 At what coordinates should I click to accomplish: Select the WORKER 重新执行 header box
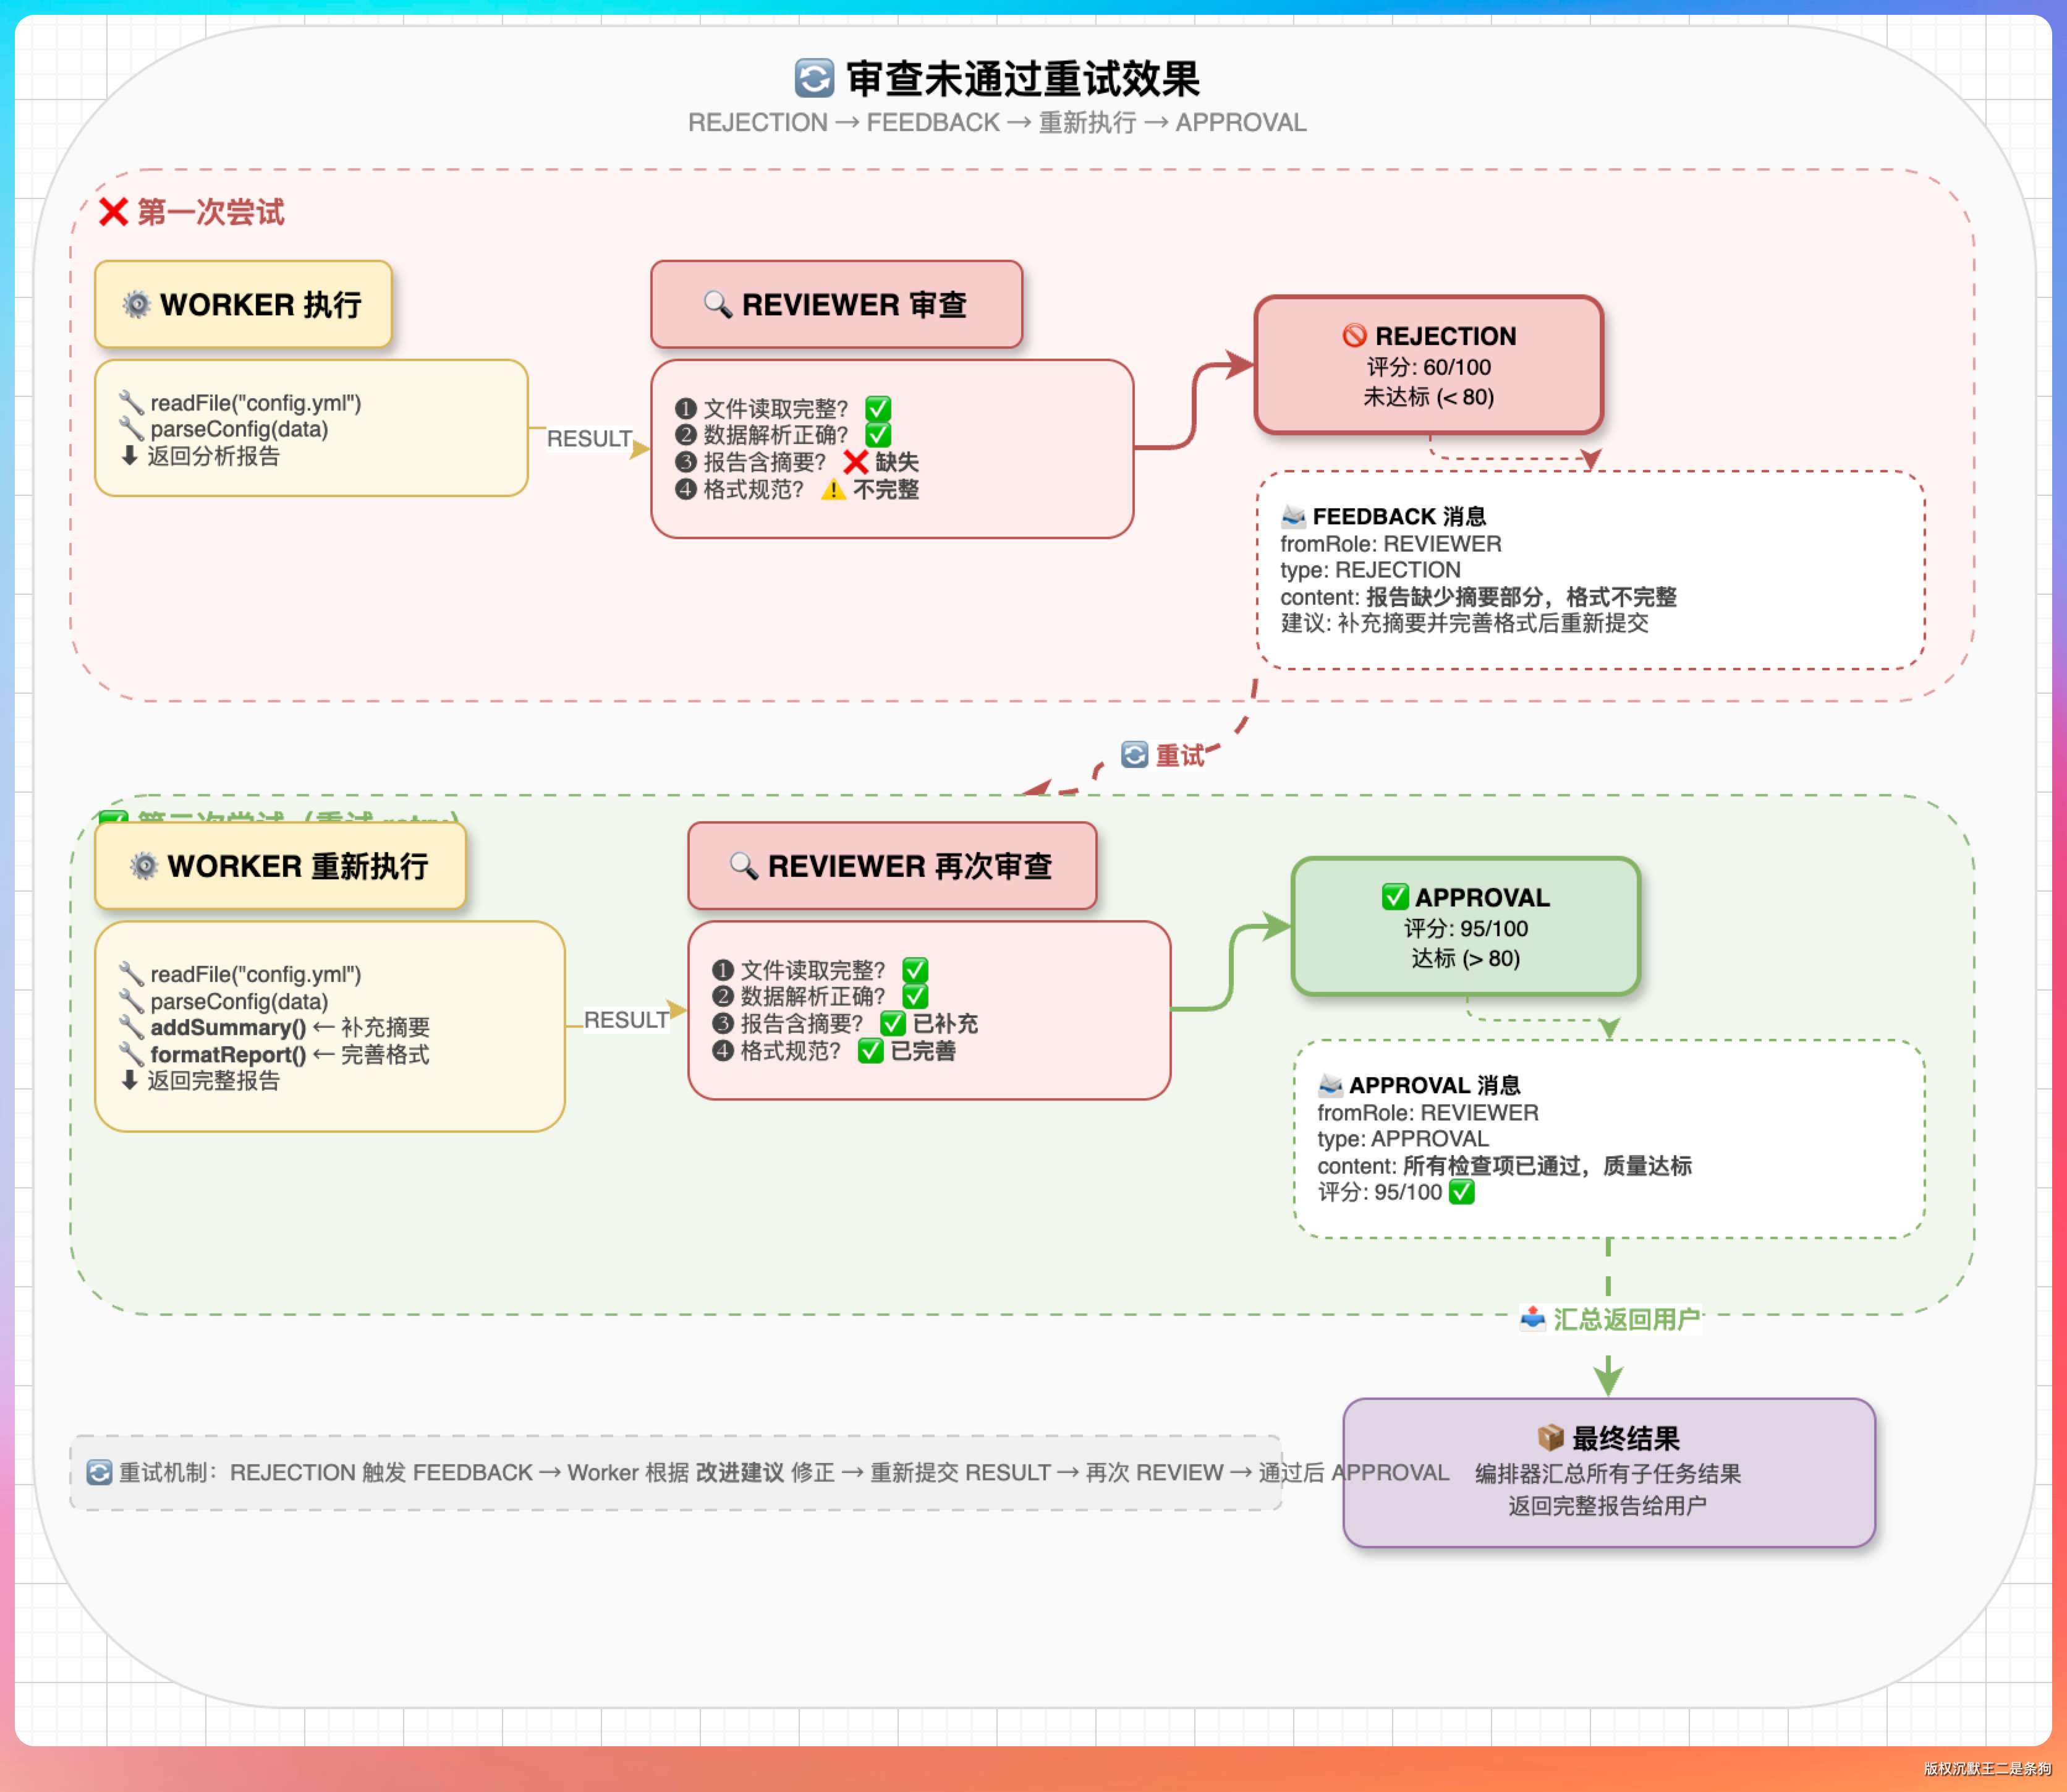coord(280,866)
